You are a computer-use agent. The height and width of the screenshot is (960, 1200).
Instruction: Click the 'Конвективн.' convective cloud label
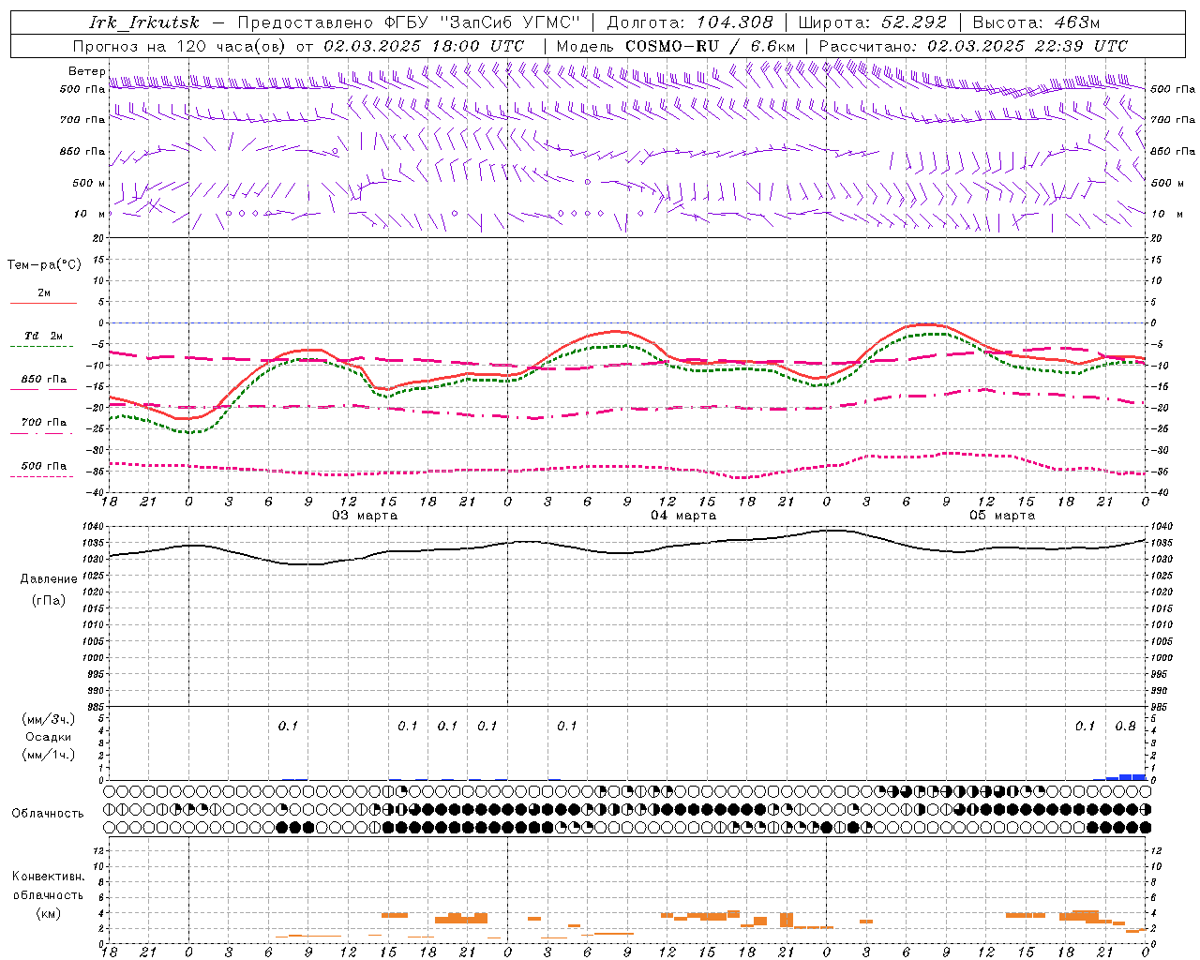[48, 877]
